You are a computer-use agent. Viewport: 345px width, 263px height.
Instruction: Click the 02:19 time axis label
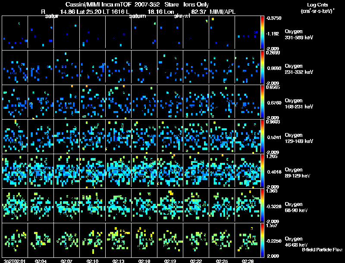pos(170,261)
